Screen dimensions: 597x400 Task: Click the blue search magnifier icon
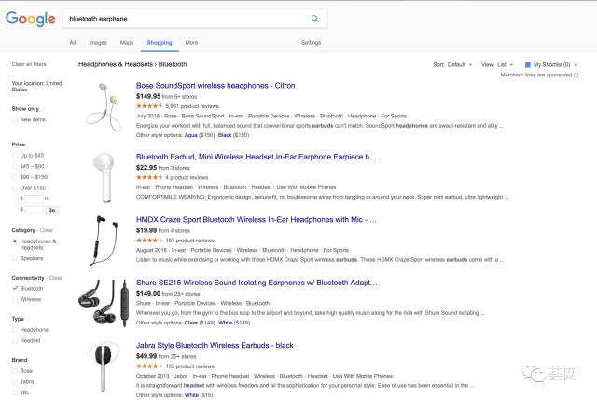coord(315,19)
